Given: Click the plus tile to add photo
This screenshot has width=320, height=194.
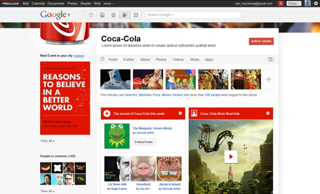Looking at the screenshot, I should point(268,79).
